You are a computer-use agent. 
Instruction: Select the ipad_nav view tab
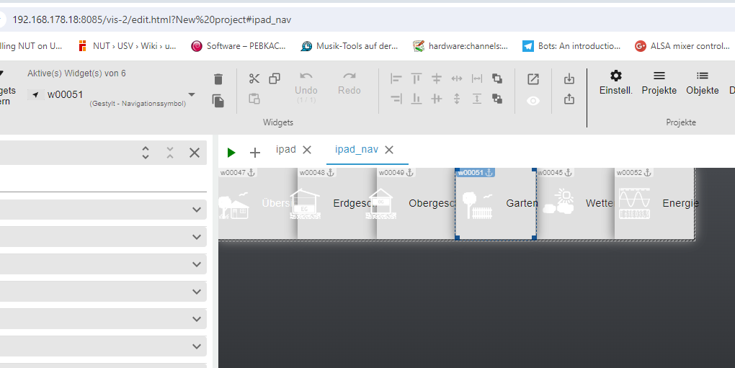(356, 150)
